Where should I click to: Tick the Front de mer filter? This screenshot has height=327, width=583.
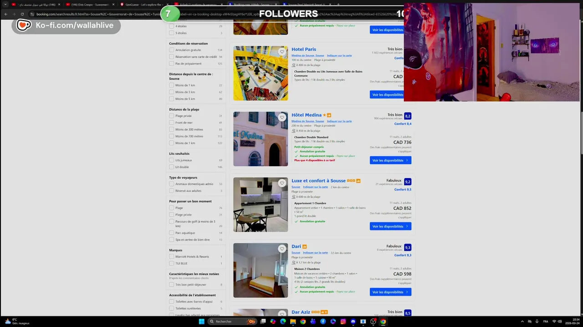tap(172, 123)
